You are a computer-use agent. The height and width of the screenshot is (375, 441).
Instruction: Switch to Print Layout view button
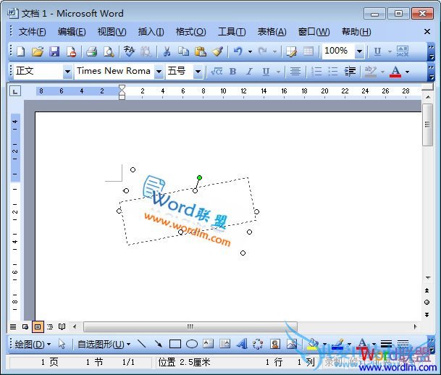click(38, 326)
